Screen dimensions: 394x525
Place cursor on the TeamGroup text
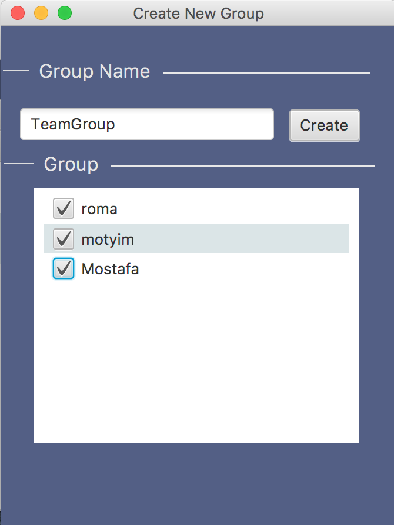click(x=73, y=124)
